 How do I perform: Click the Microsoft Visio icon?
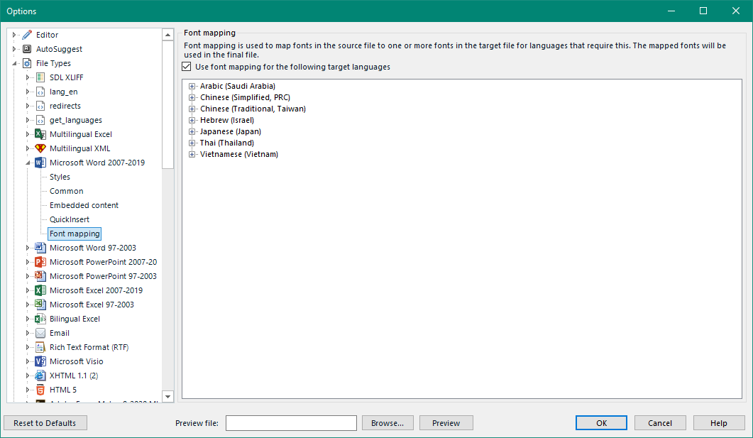tap(41, 361)
